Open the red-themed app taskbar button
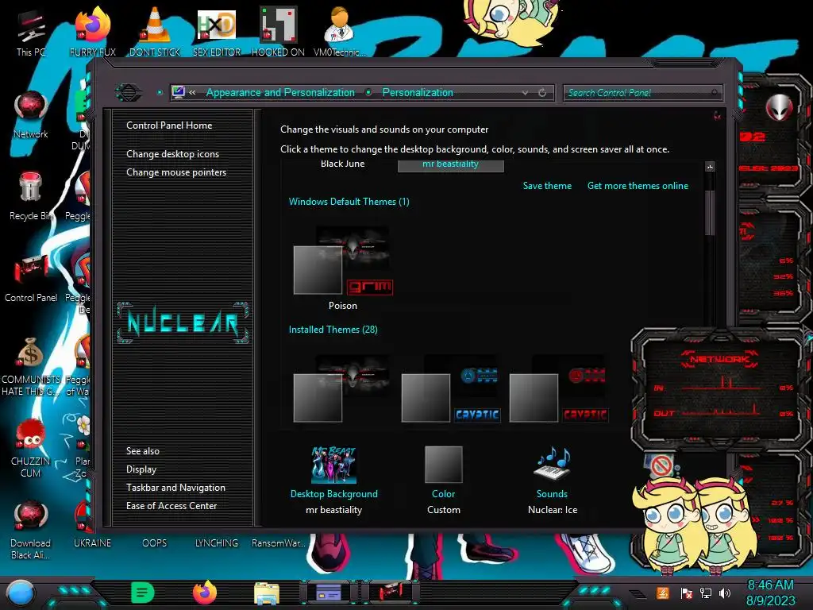 coord(390,593)
